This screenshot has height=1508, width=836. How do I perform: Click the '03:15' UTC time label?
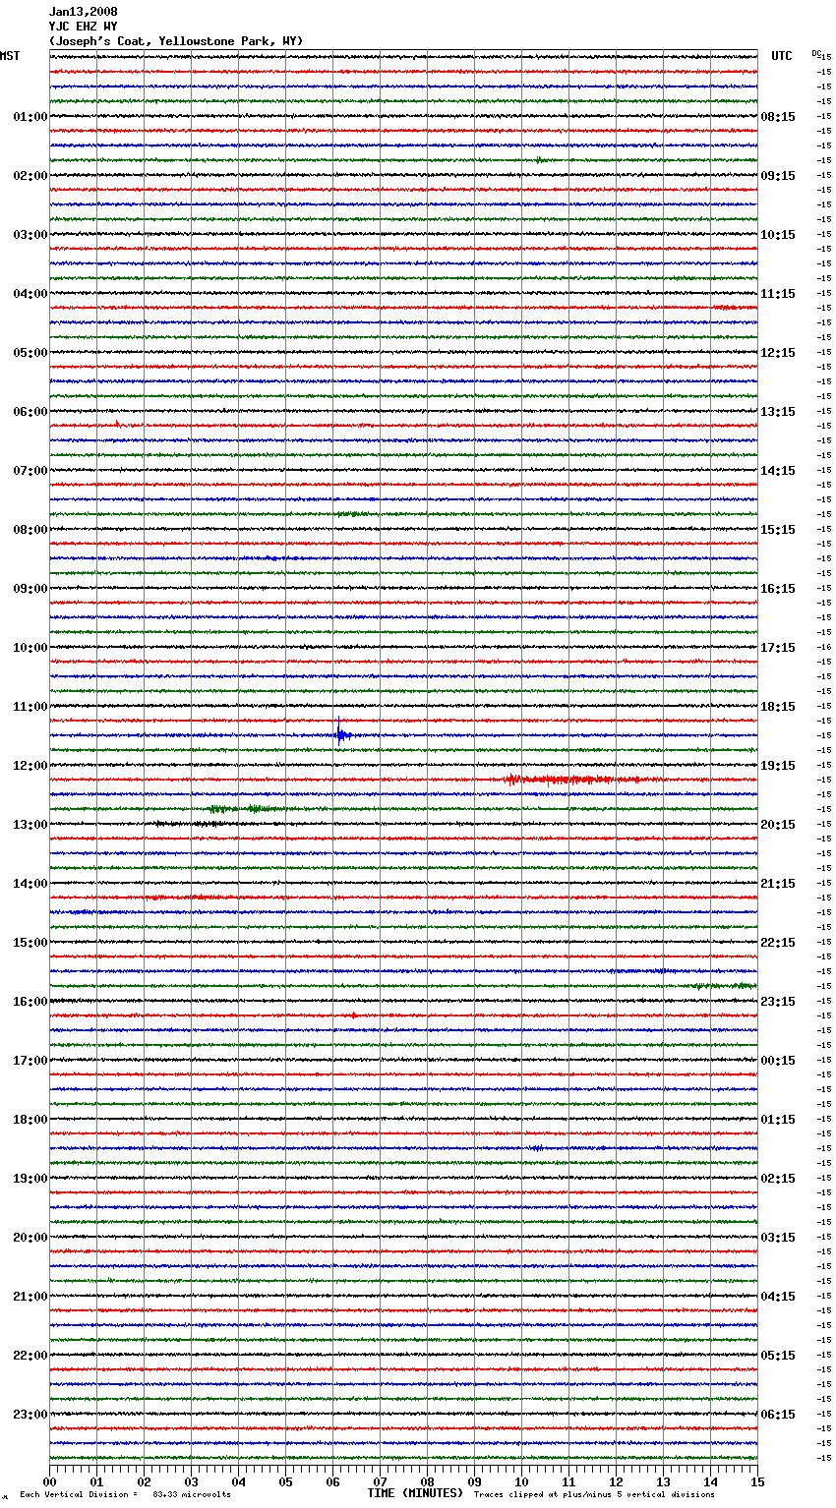778,1238
